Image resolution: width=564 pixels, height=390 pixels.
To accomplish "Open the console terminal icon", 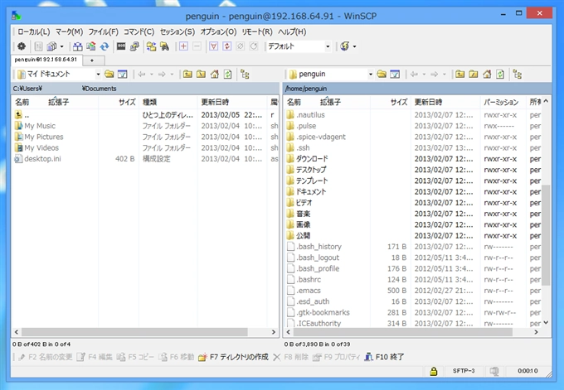I will pyautogui.click(x=121, y=46).
